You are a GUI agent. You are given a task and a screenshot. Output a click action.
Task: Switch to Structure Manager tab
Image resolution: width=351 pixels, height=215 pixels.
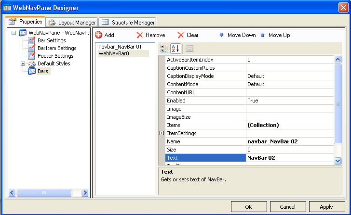(128, 23)
